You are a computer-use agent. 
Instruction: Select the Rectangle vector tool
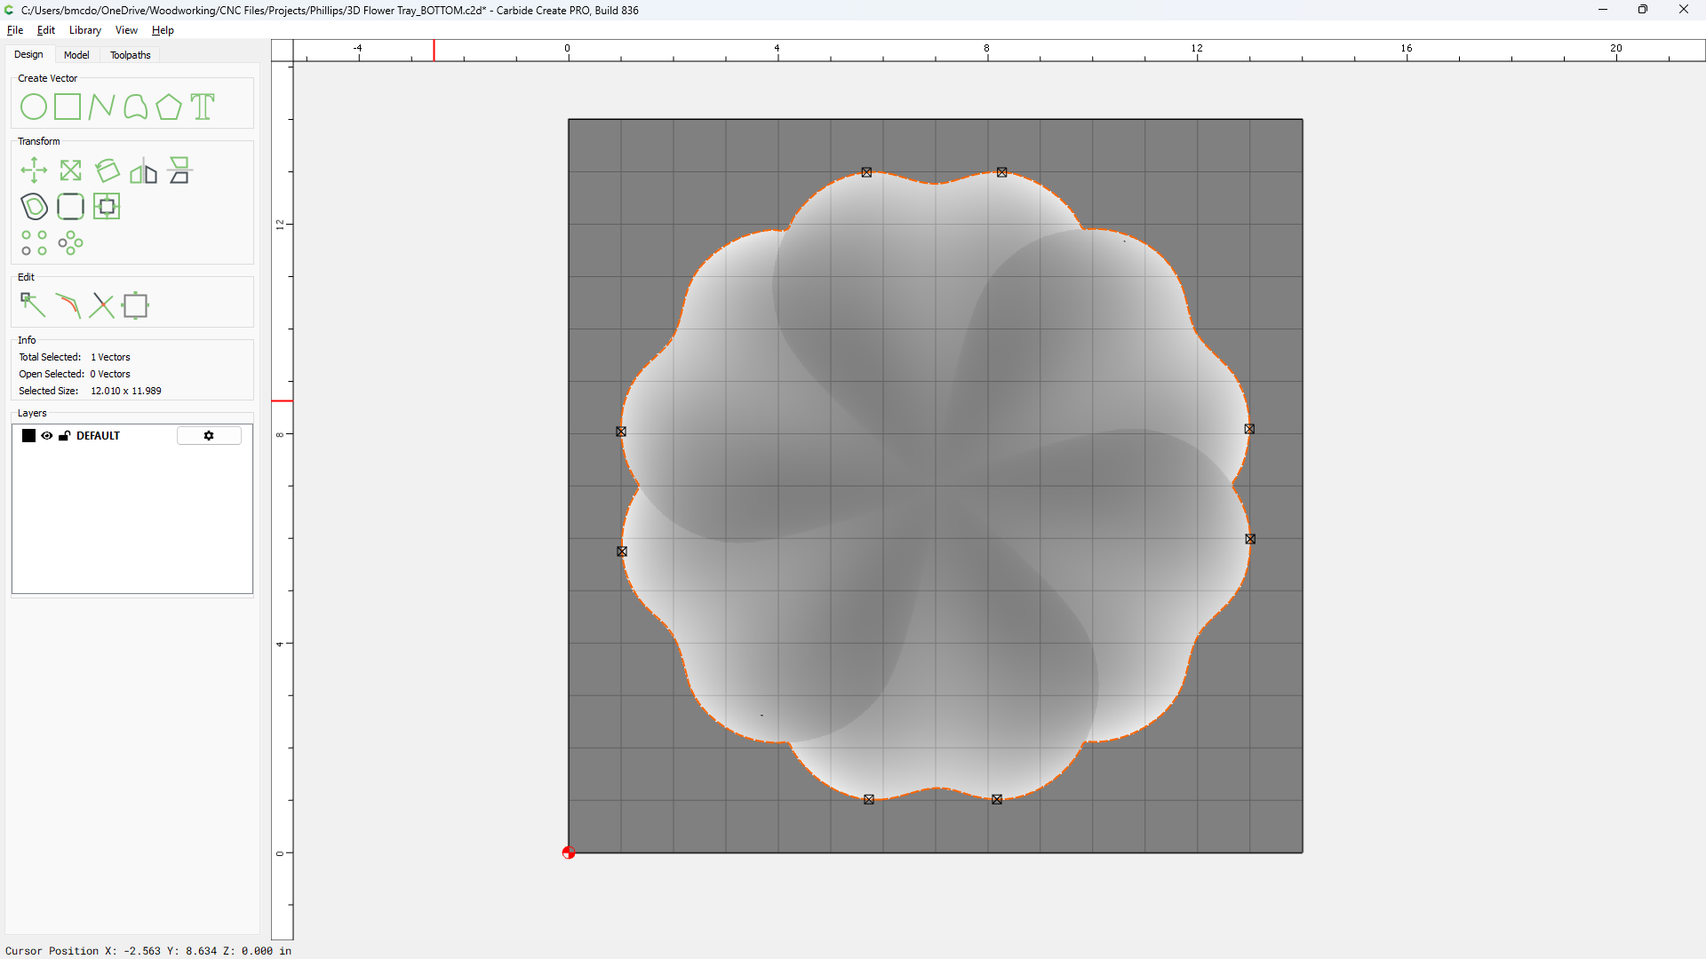pos(68,107)
